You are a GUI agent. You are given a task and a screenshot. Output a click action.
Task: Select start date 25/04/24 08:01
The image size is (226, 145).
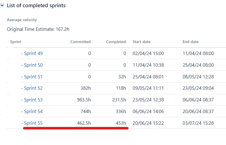(148, 77)
